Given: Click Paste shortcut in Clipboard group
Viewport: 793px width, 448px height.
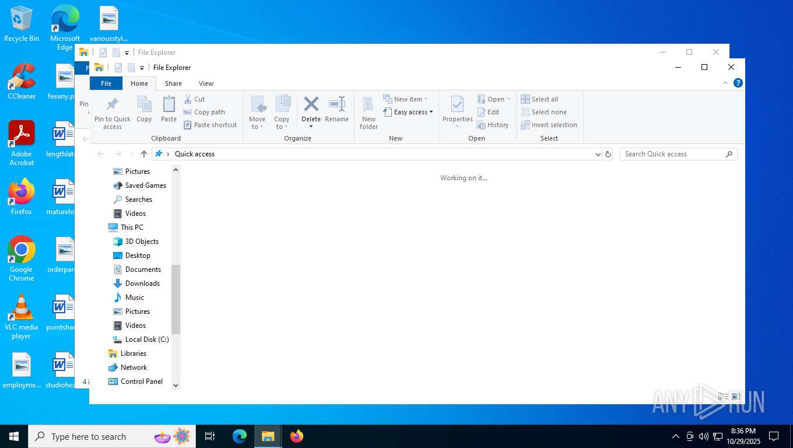Looking at the screenshot, I should tap(210, 125).
